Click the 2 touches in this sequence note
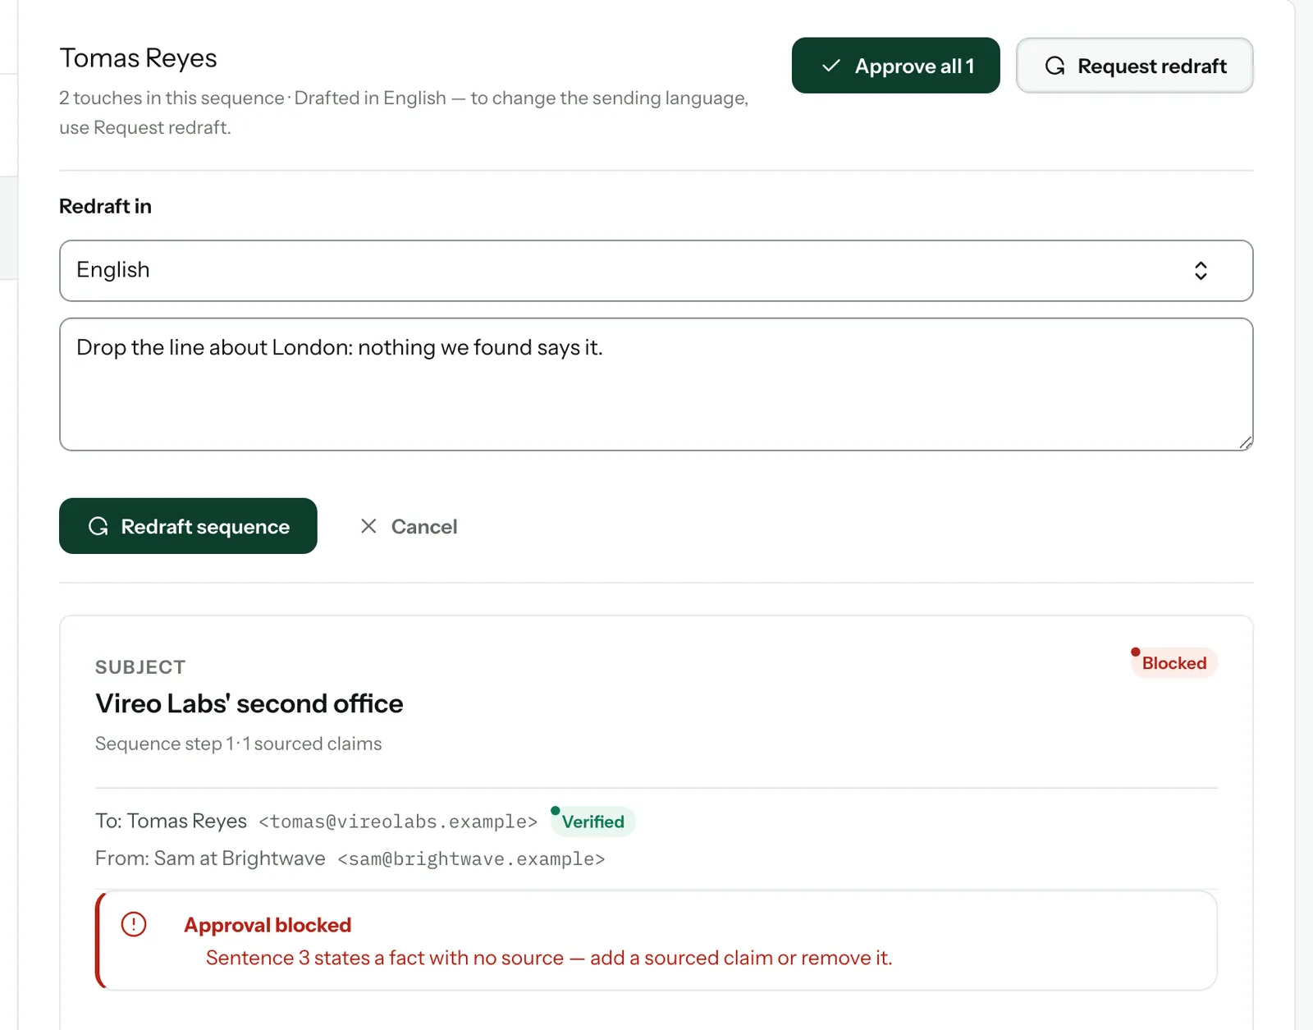 [x=403, y=112]
